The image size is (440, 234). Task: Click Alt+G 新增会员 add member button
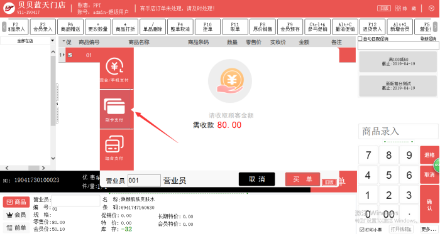click(x=400, y=27)
